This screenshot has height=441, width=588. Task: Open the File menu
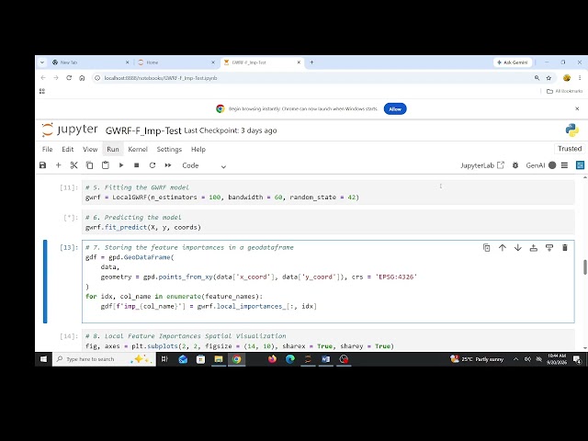pos(47,149)
